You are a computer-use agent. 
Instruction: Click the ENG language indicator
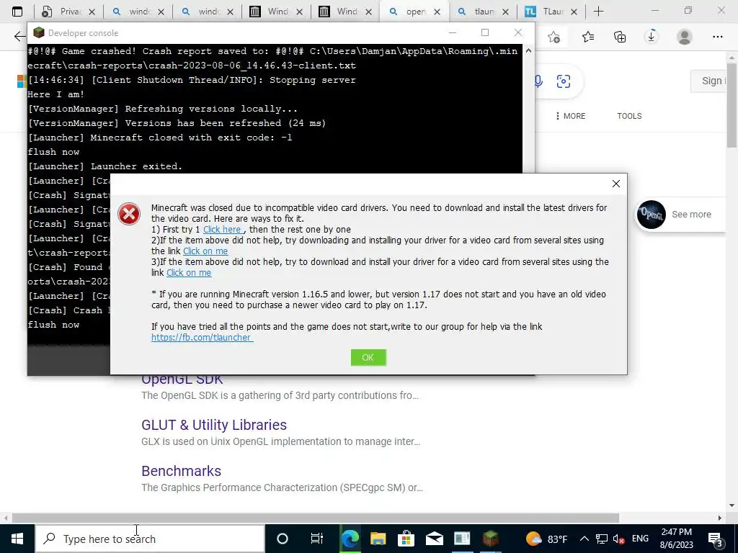640,539
